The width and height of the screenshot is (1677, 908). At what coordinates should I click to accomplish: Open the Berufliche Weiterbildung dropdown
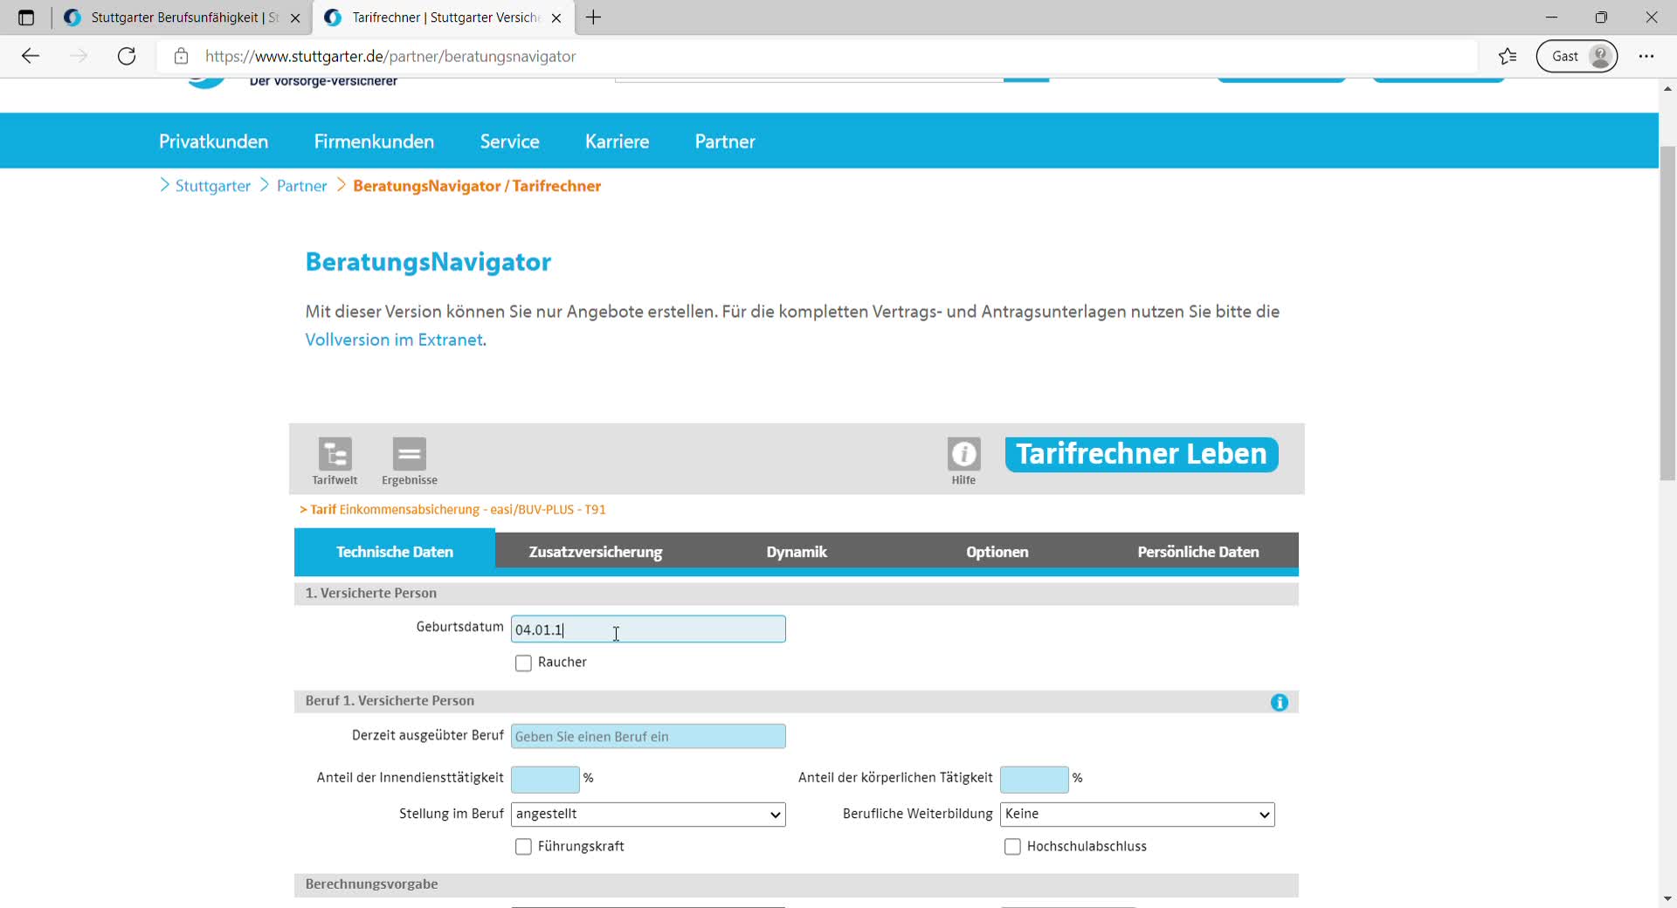pyautogui.click(x=1136, y=815)
